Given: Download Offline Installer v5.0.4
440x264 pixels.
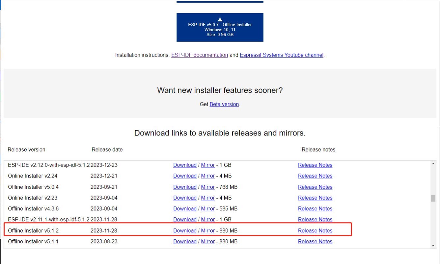Looking at the screenshot, I should click(x=185, y=187).
